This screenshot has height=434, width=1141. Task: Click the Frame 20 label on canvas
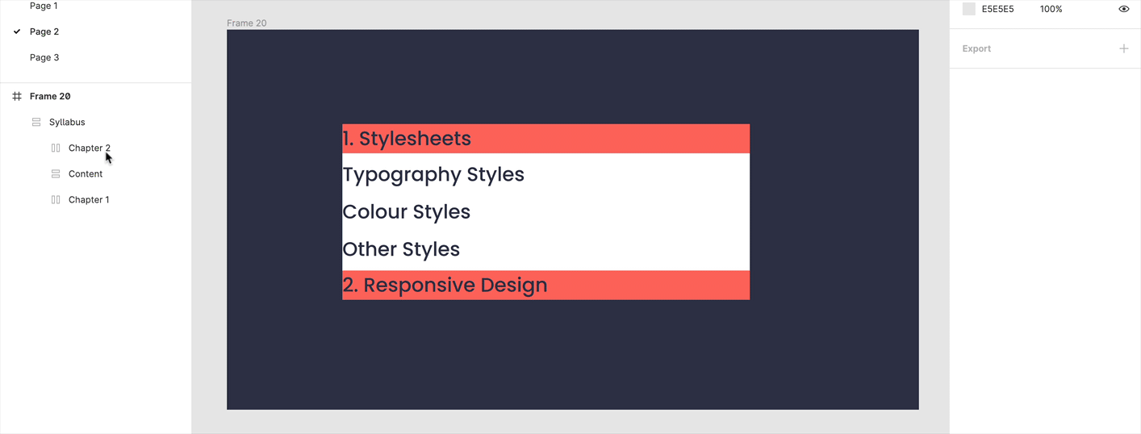[x=246, y=23]
